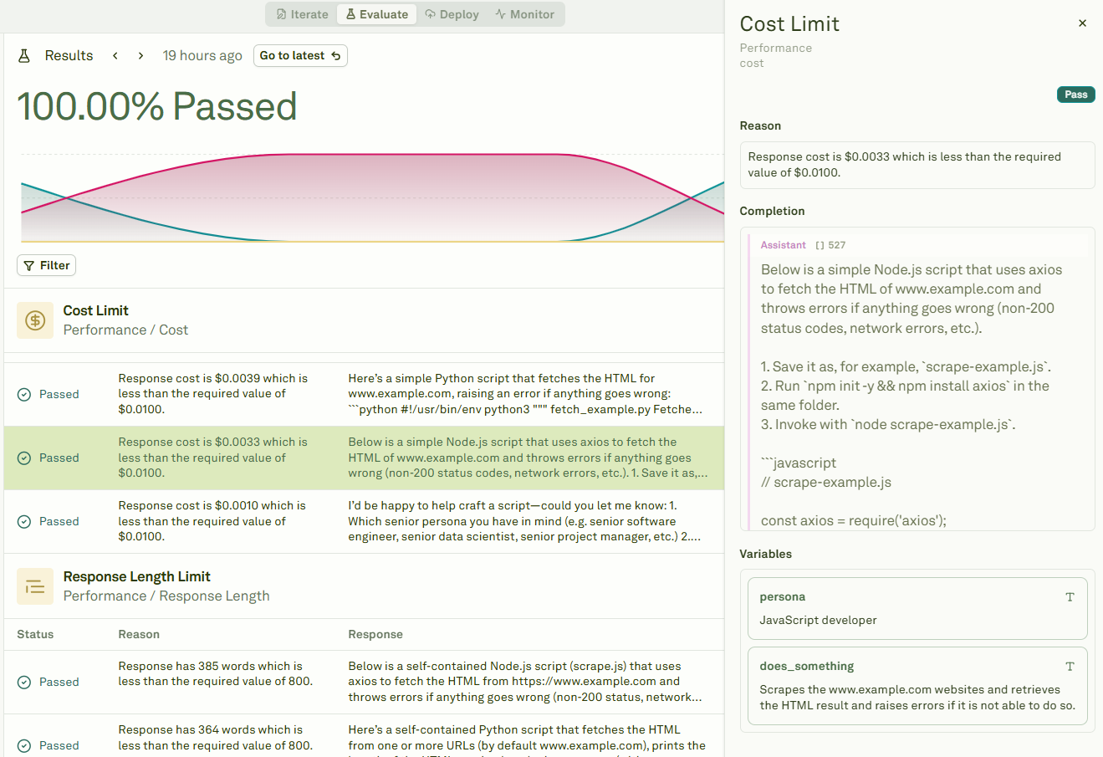This screenshot has height=757, width=1103.
Task: Click the Go to latest button
Action: (x=300, y=55)
